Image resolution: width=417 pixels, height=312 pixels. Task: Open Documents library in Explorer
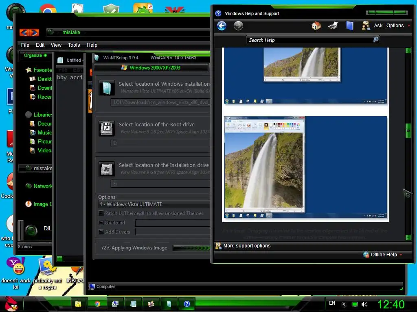click(41, 123)
